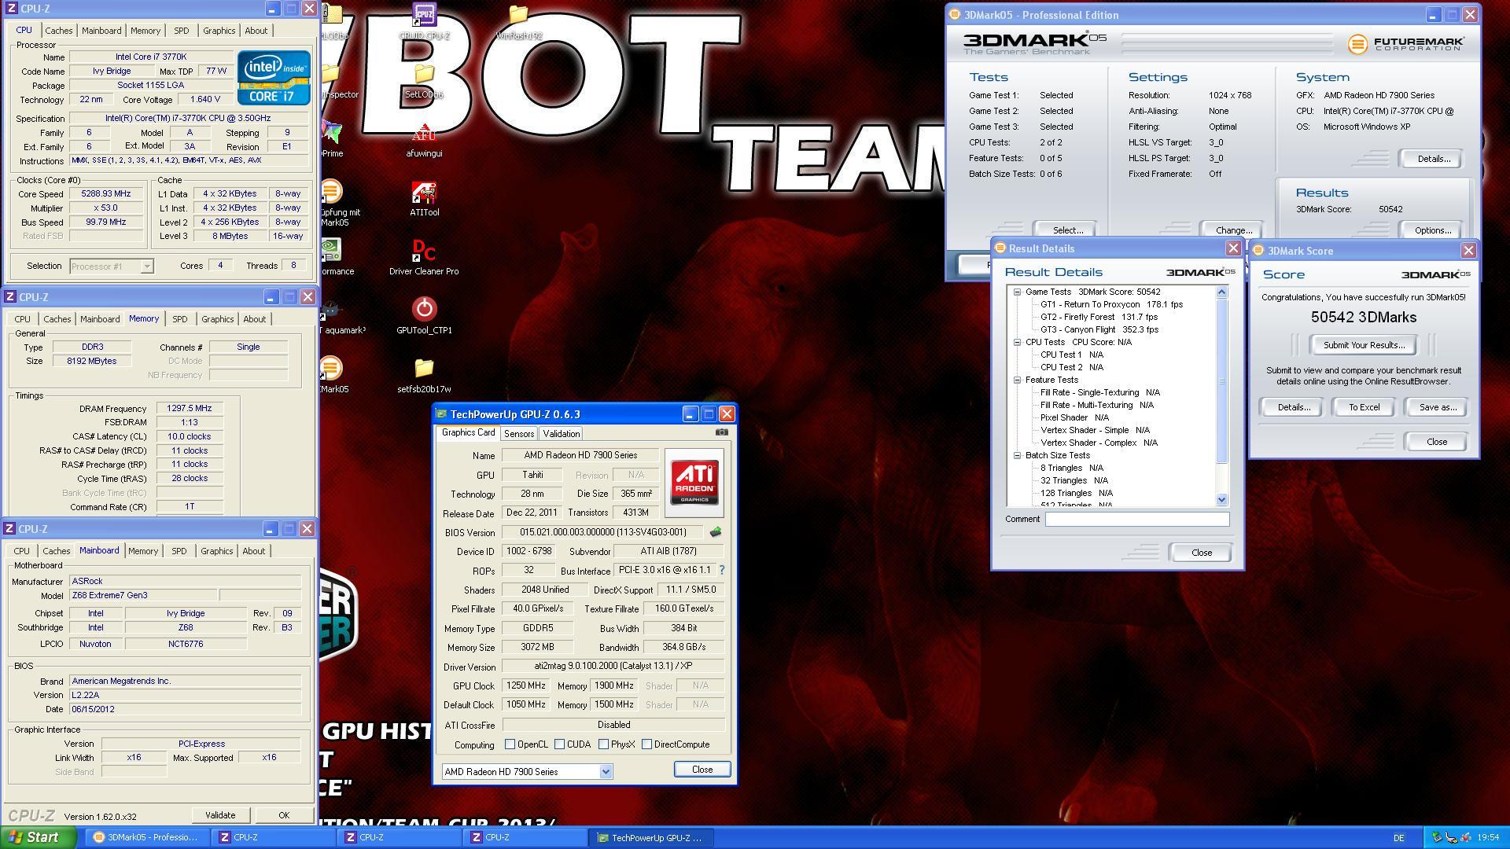The height and width of the screenshot is (849, 1510).
Task: Toggle the DirectCompute checkbox in GPU-Z
Action: coord(647,744)
